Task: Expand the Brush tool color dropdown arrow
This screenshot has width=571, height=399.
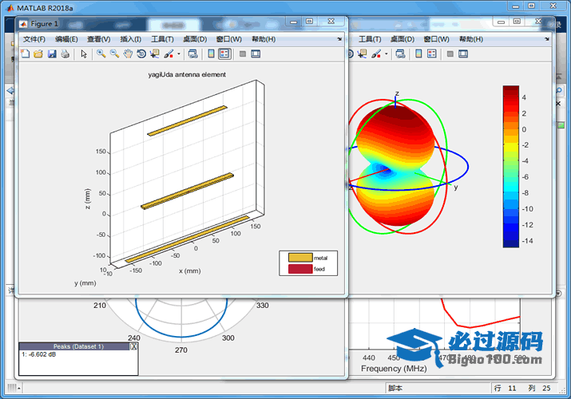Action: coord(179,53)
